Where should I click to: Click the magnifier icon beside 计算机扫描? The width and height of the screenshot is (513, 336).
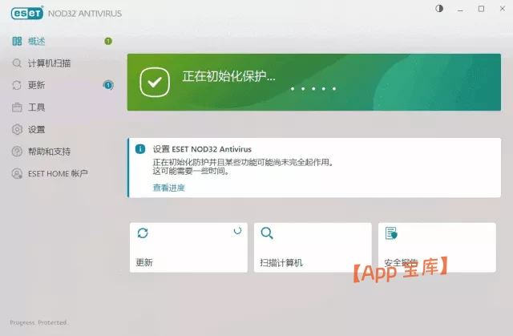click(17, 63)
